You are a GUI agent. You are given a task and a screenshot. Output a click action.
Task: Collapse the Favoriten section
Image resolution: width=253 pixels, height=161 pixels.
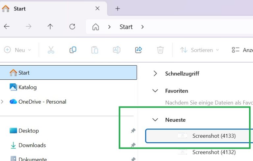coord(155,91)
